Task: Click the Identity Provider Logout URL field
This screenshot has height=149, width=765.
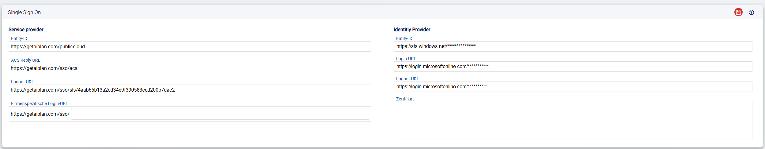Action: tap(573, 87)
